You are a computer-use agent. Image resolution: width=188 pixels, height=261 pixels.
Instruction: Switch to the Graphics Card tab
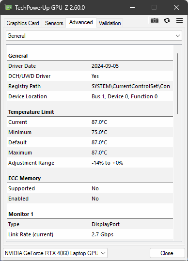(x=23, y=23)
